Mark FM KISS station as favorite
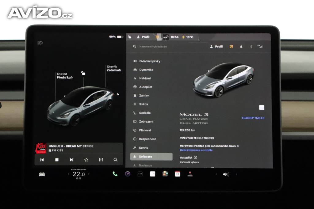 [x=86, y=160]
